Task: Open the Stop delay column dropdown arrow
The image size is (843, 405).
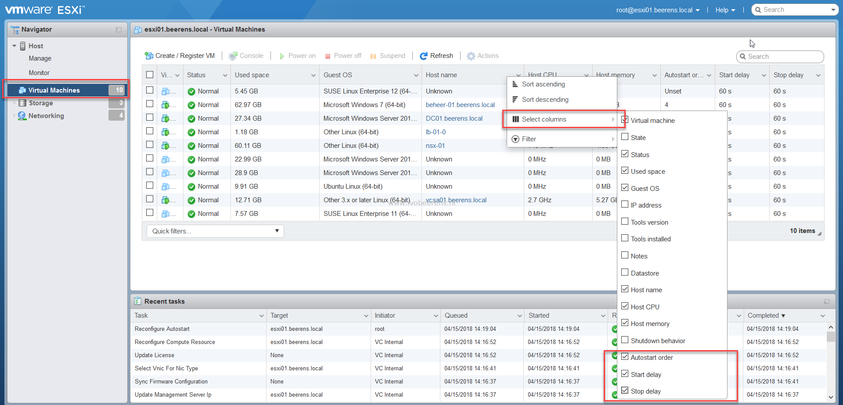Action: click(818, 75)
